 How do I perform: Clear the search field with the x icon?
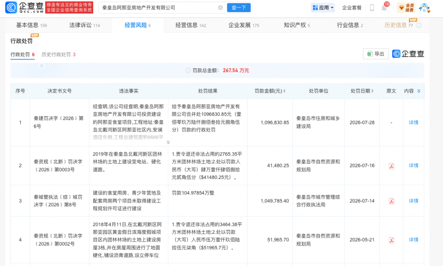220,8
